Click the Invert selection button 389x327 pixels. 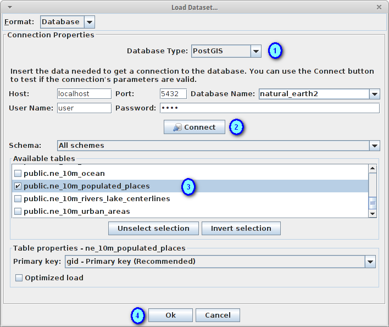pos(241,228)
